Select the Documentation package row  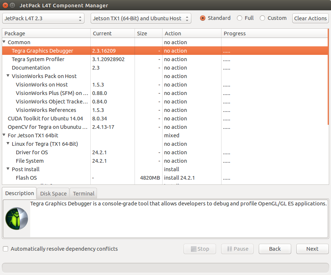pos(165,68)
